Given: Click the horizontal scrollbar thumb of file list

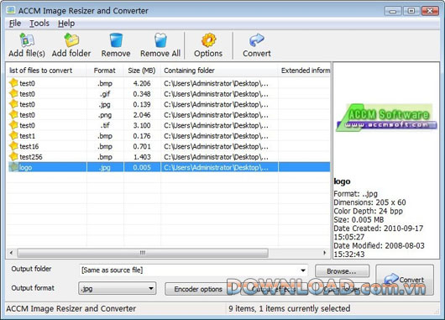Looking at the screenshot, I should [x=143, y=253].
